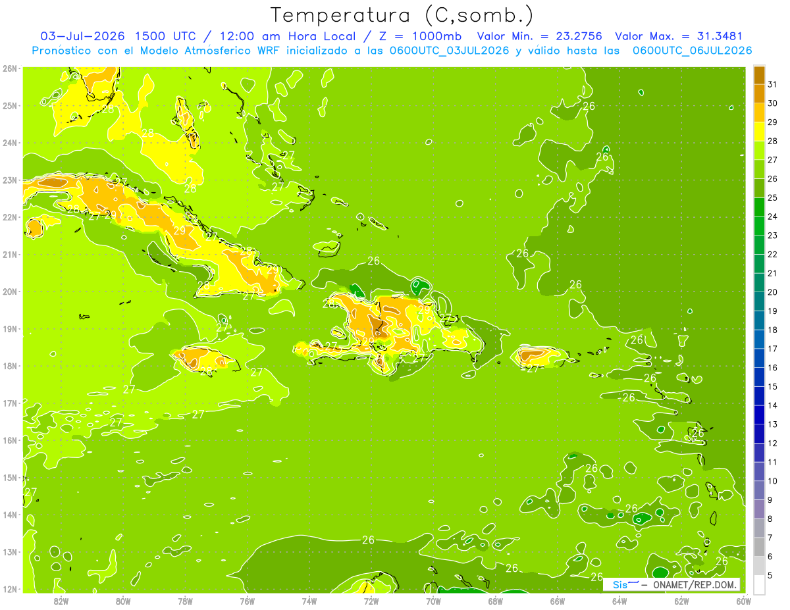Screen dimensions: 790x610
Task: Click the longitude axis label 66W
Action: point(558,601)
